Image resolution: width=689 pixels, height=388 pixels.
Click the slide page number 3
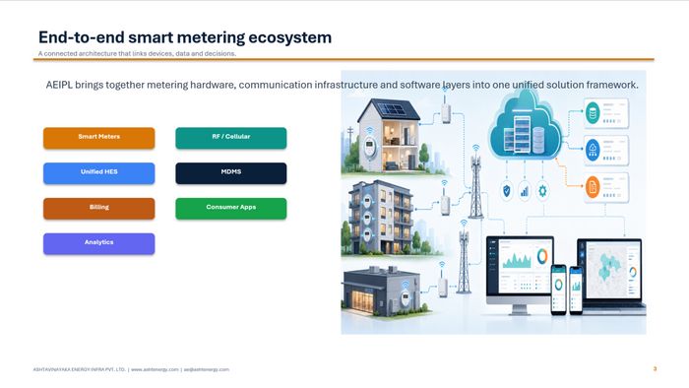point(655,369)
